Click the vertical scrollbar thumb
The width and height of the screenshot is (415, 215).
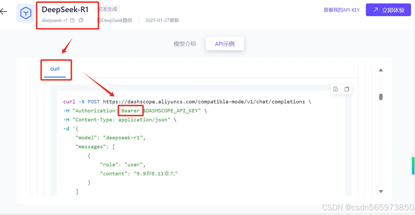coord(381,97)
